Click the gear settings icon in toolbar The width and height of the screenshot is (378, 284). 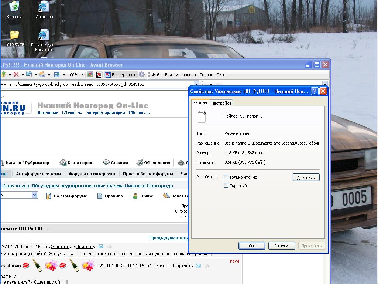tap(142, 75)
